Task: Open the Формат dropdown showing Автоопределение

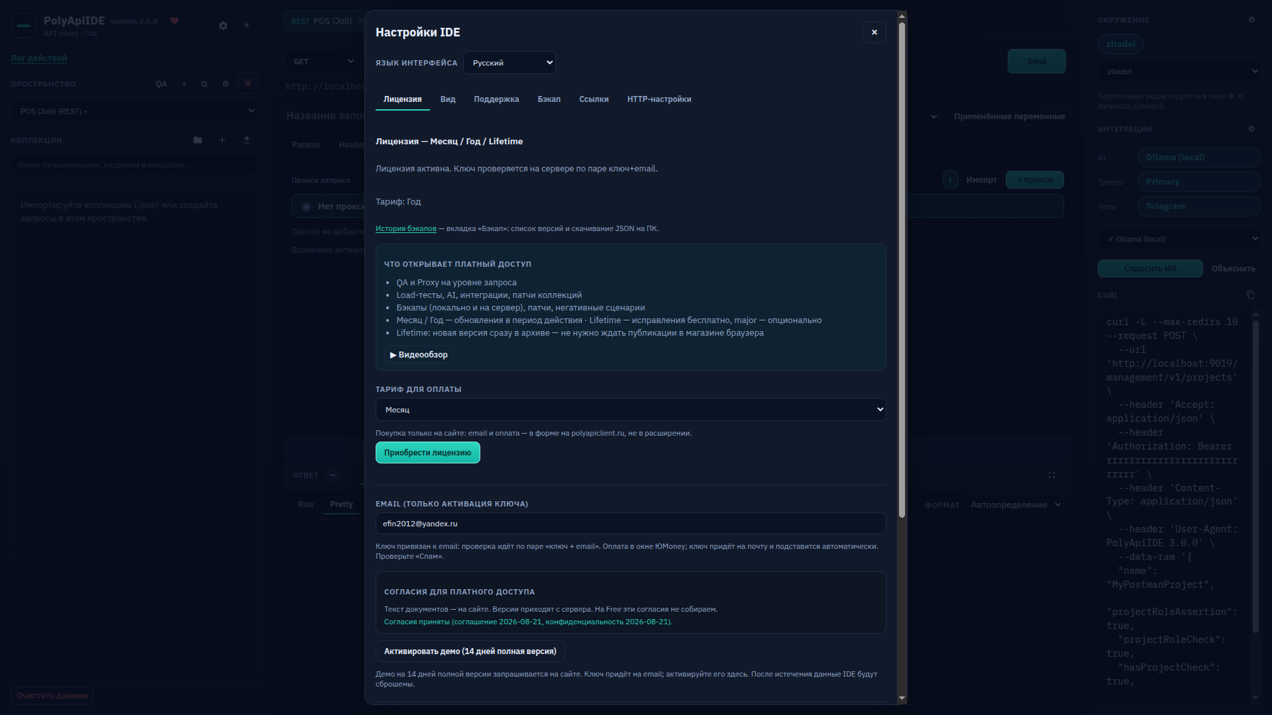Action: (x=1014, y=505)
